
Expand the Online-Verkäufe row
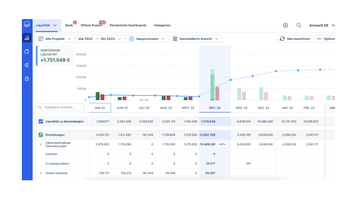[x=40, y=173]
